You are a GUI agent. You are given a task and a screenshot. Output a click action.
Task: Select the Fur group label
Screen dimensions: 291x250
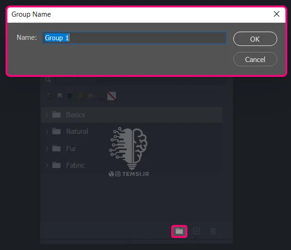coord(71,149)
